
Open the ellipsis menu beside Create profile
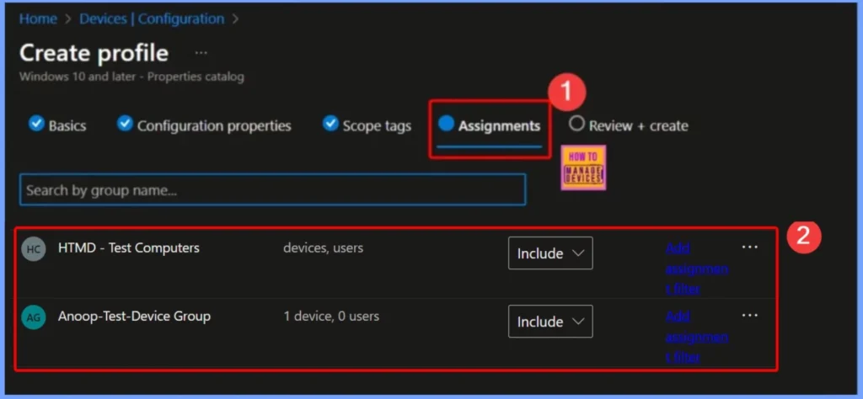(x=201, y=53)
